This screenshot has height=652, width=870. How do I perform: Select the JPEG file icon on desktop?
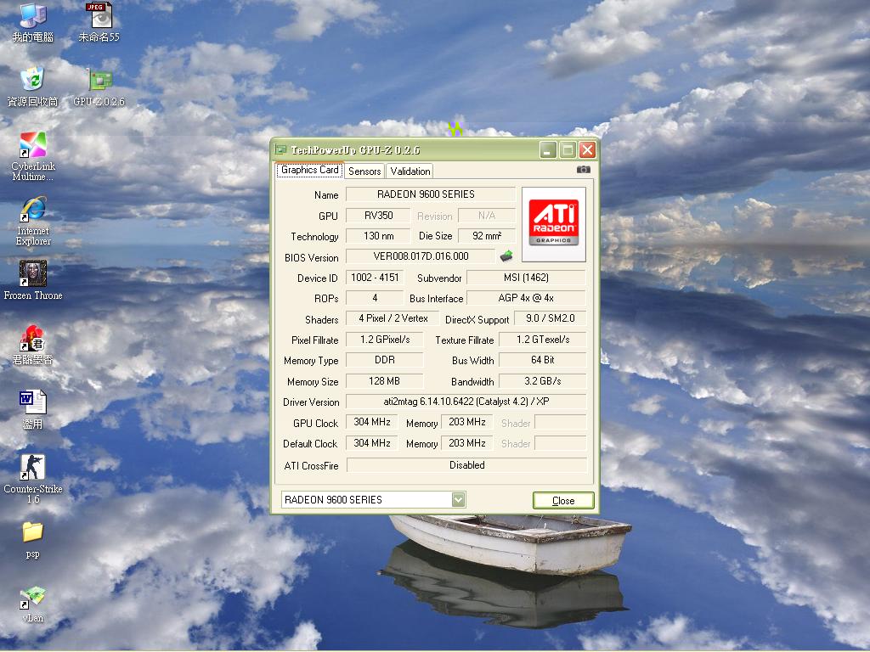pos(99,16)
